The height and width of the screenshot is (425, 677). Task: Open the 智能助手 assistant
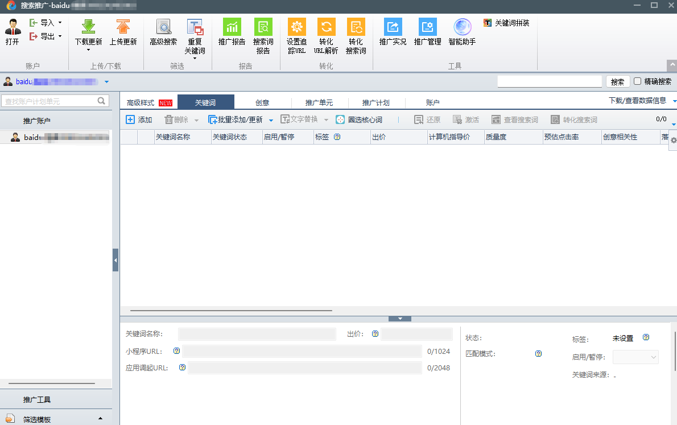pos(461,31)
